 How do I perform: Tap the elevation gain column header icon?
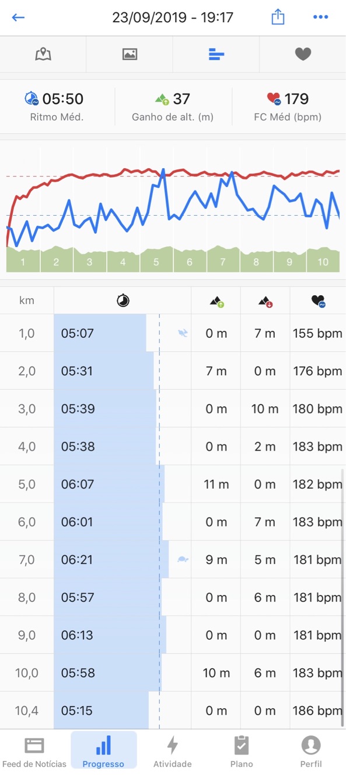pos(216,302)
